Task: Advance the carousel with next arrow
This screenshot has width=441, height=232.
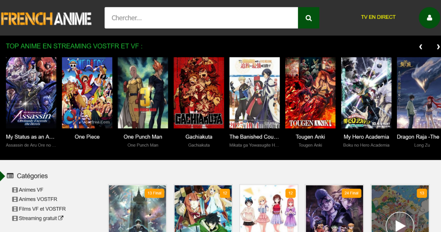Action: pos(438,47)
